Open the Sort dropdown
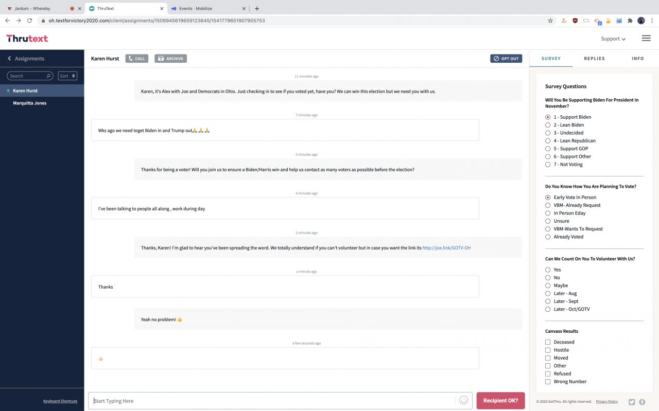This screenshot has width=659, height=411. [x=67, y=76]
